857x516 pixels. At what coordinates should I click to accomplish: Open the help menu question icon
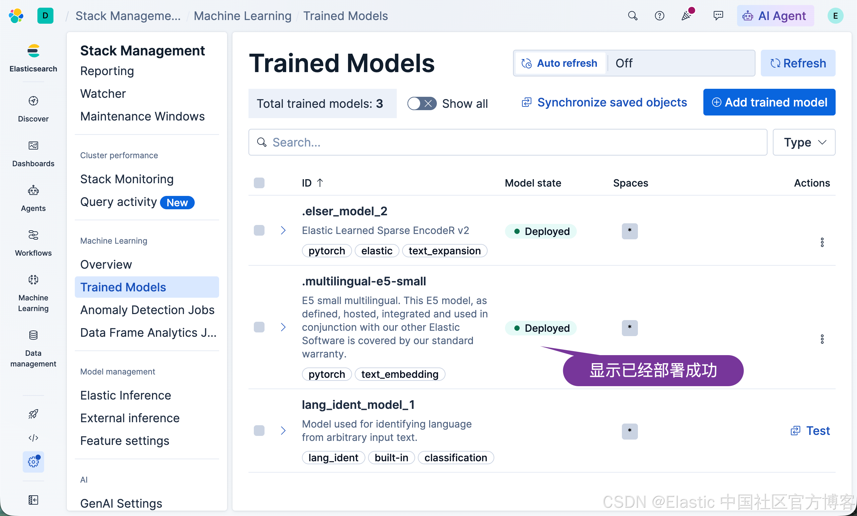point(659,16)
